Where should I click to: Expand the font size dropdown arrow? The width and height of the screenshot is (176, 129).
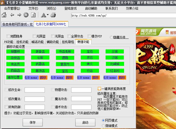[48, 15]
